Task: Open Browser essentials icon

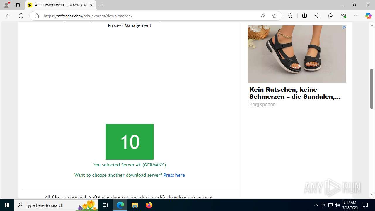Action: pos(343,16)
